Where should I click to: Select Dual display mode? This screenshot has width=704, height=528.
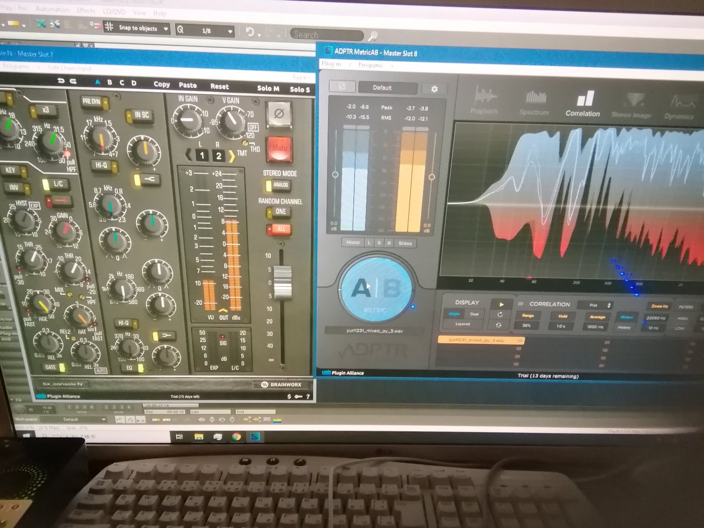[x=473, y=314]
